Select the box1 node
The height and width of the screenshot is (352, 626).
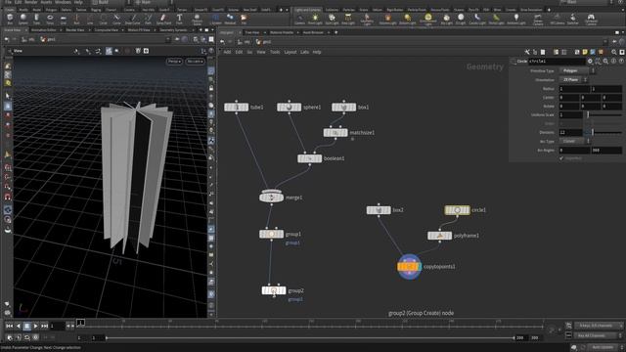pyautogui.click(x=343, y=107)
